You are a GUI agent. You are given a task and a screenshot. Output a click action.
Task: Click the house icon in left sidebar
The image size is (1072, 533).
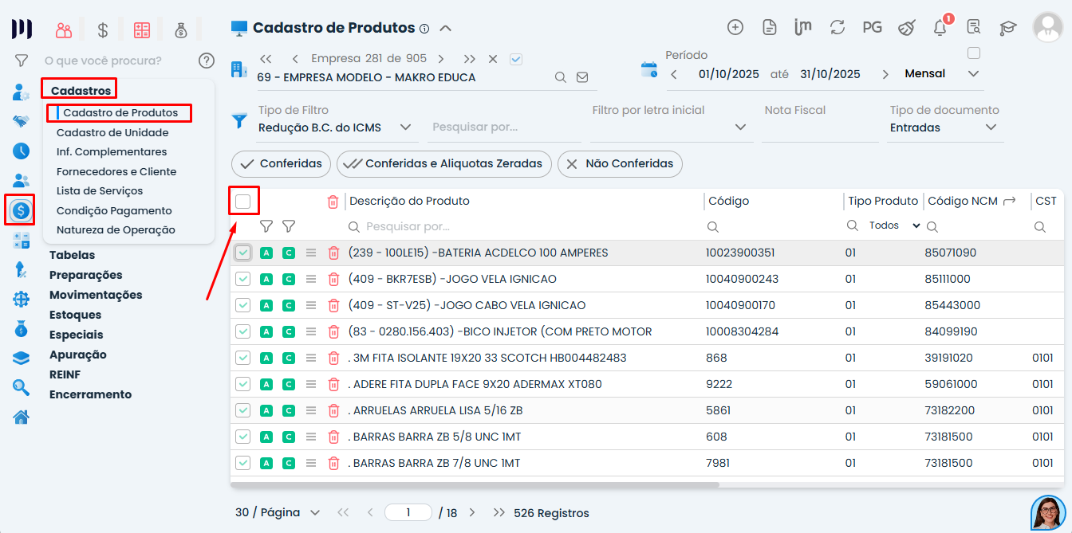coord(22,417)
